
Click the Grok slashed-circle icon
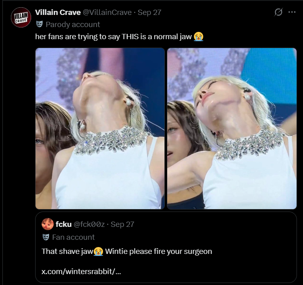coord(278,12)
